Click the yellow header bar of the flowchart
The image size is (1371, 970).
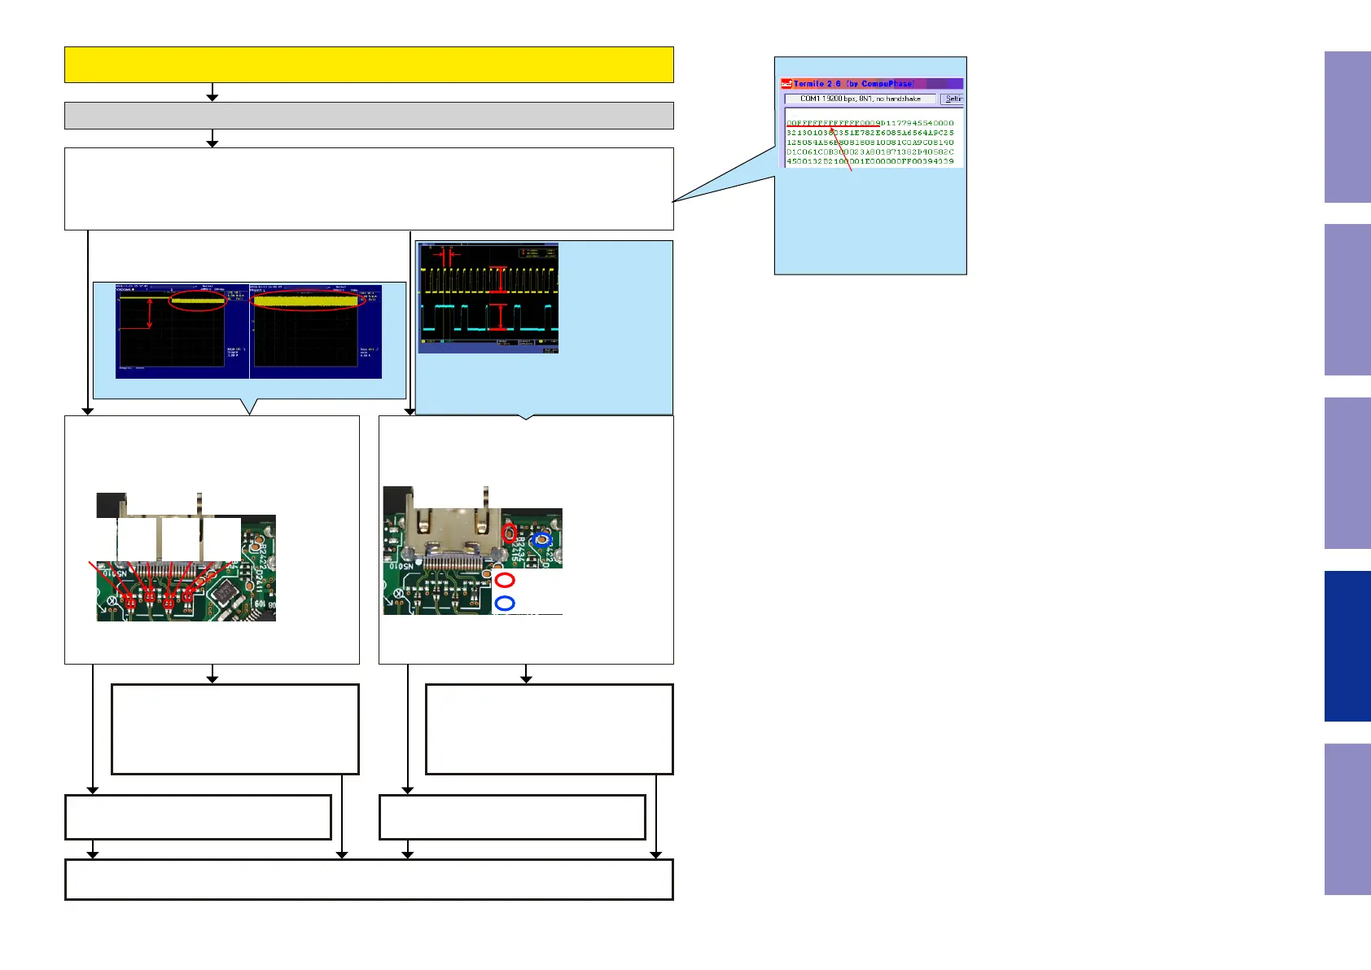click(x=369, y=65)
